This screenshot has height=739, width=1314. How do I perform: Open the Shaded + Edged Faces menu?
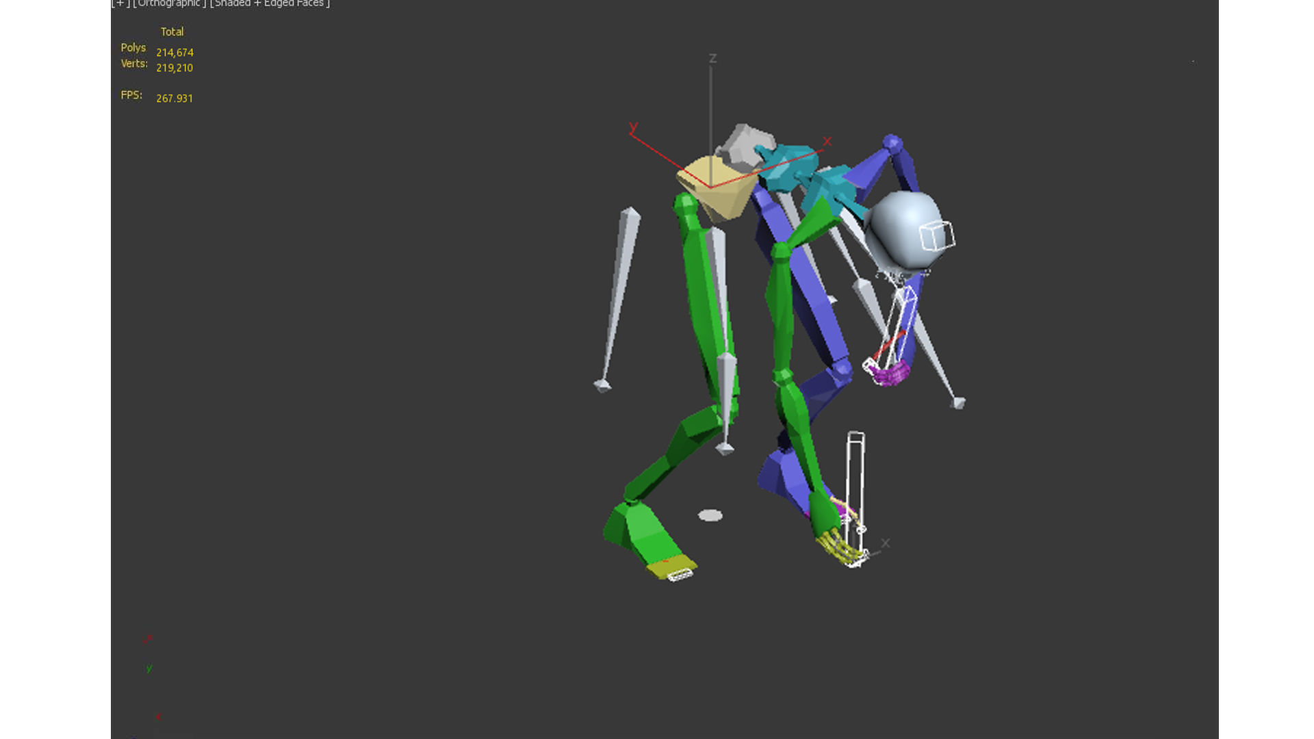click(x=270, y=3)
